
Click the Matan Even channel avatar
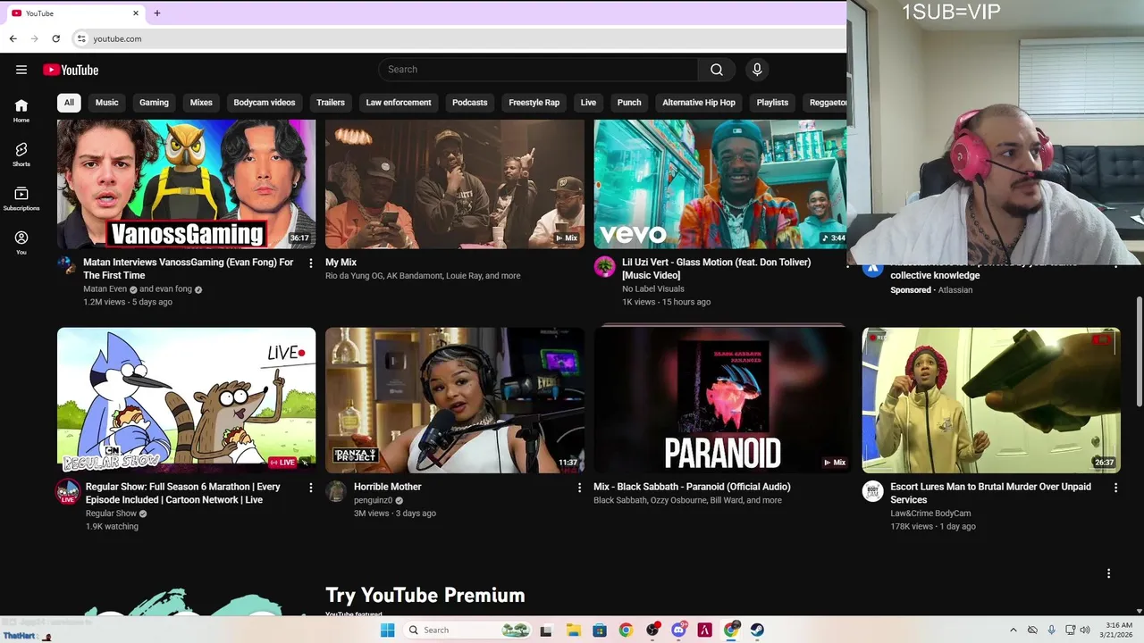(66, 265)
